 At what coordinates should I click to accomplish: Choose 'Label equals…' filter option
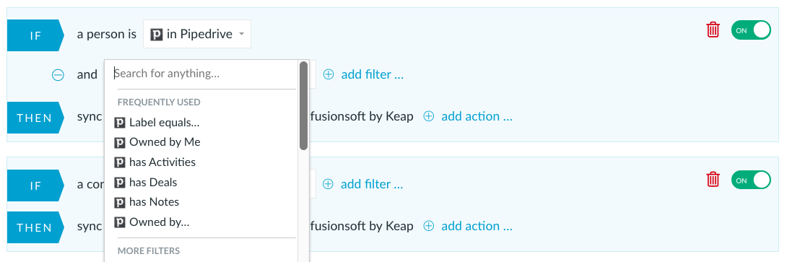pos(157,123)
